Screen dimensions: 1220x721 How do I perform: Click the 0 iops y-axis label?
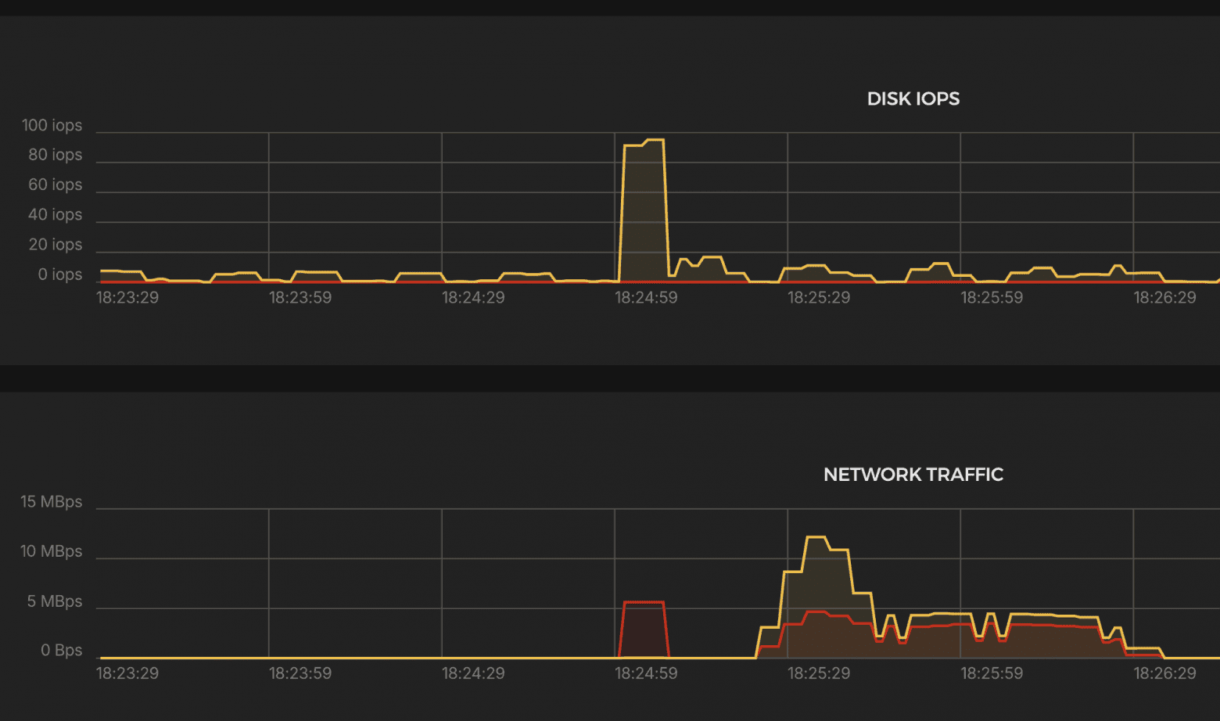60,274
